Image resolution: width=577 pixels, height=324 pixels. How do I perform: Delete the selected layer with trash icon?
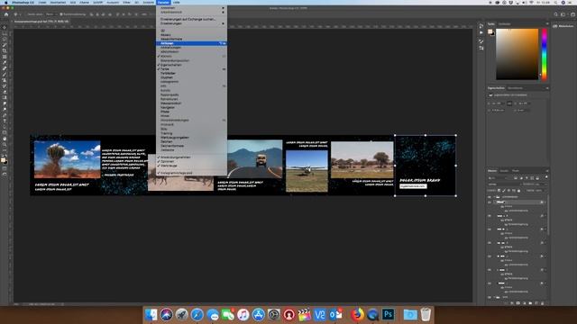point(543,303)
